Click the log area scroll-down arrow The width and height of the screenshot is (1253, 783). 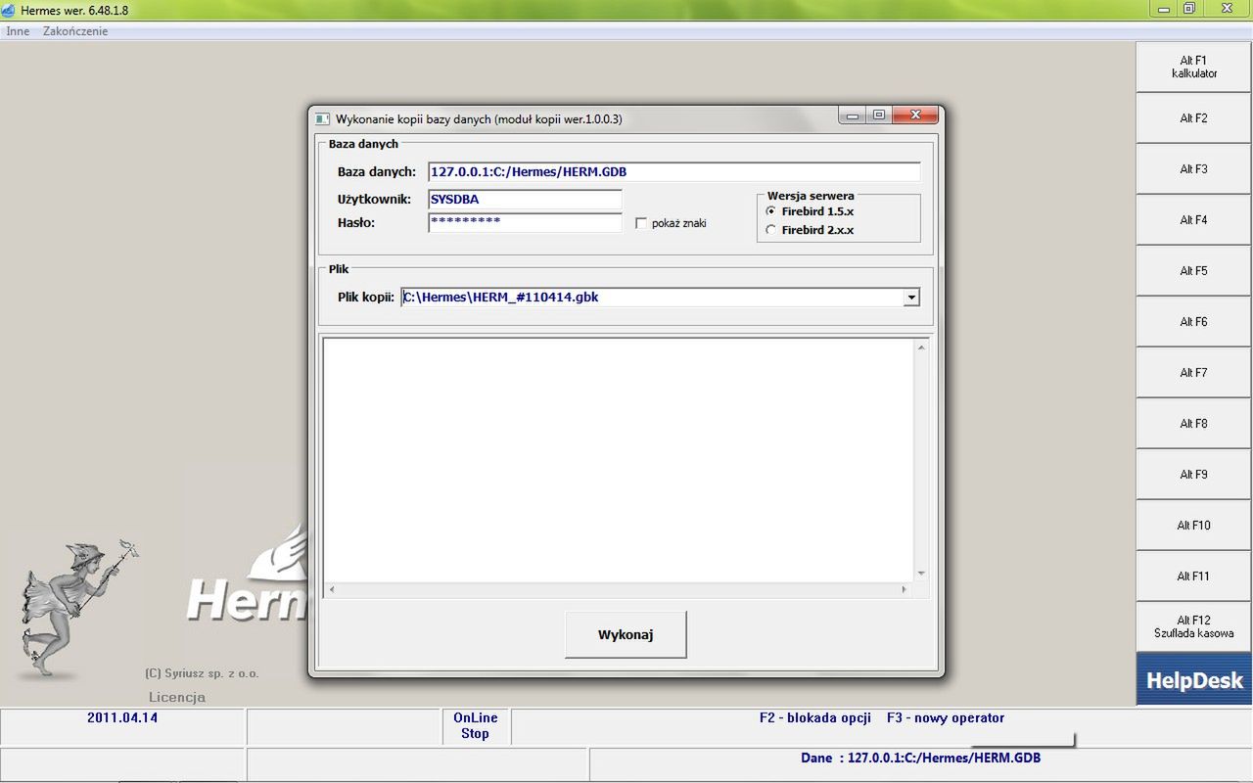[921, 574]
